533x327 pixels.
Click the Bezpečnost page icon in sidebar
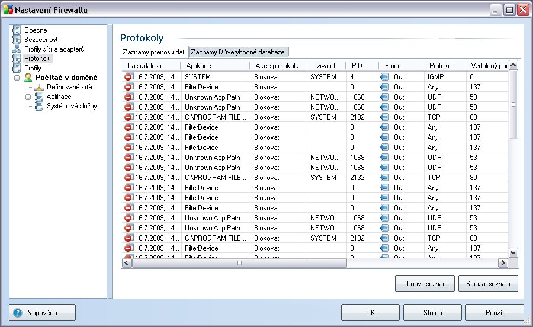(x=17, y=40)
